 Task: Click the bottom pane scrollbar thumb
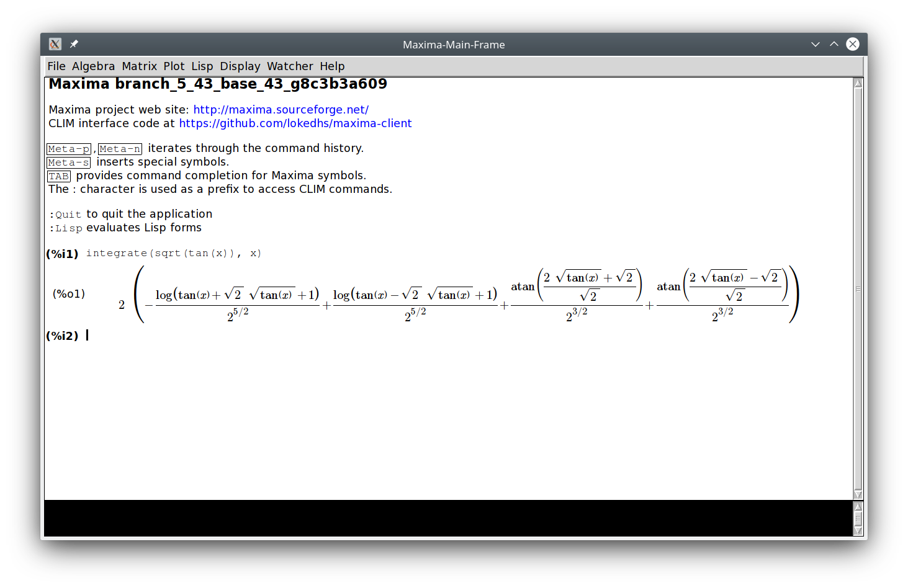click(858, 519)
